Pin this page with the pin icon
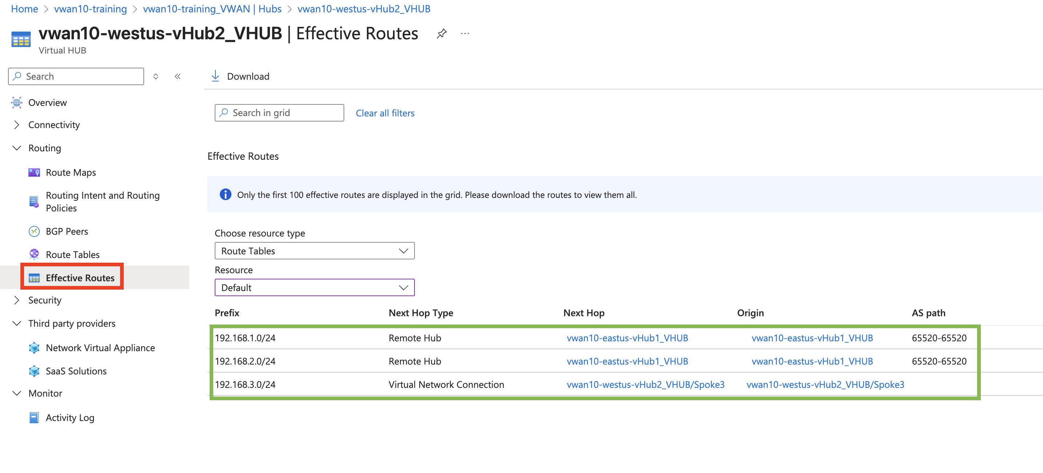The height and width of the screenshot is (473, 1043). [x=441, y=33]
